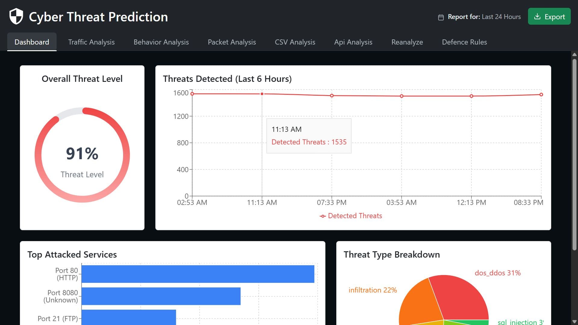Open the Defence Rules tab
The width and height of the screenshot is (578, 325).
464,42
